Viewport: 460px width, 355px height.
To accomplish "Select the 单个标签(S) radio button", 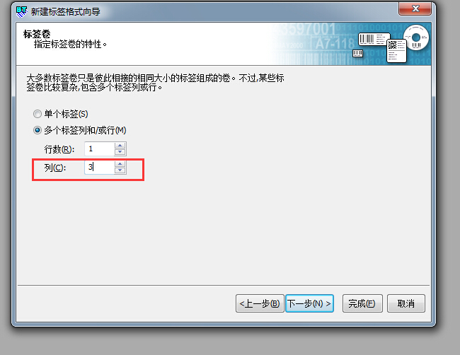I will click(x=38, y=114).
